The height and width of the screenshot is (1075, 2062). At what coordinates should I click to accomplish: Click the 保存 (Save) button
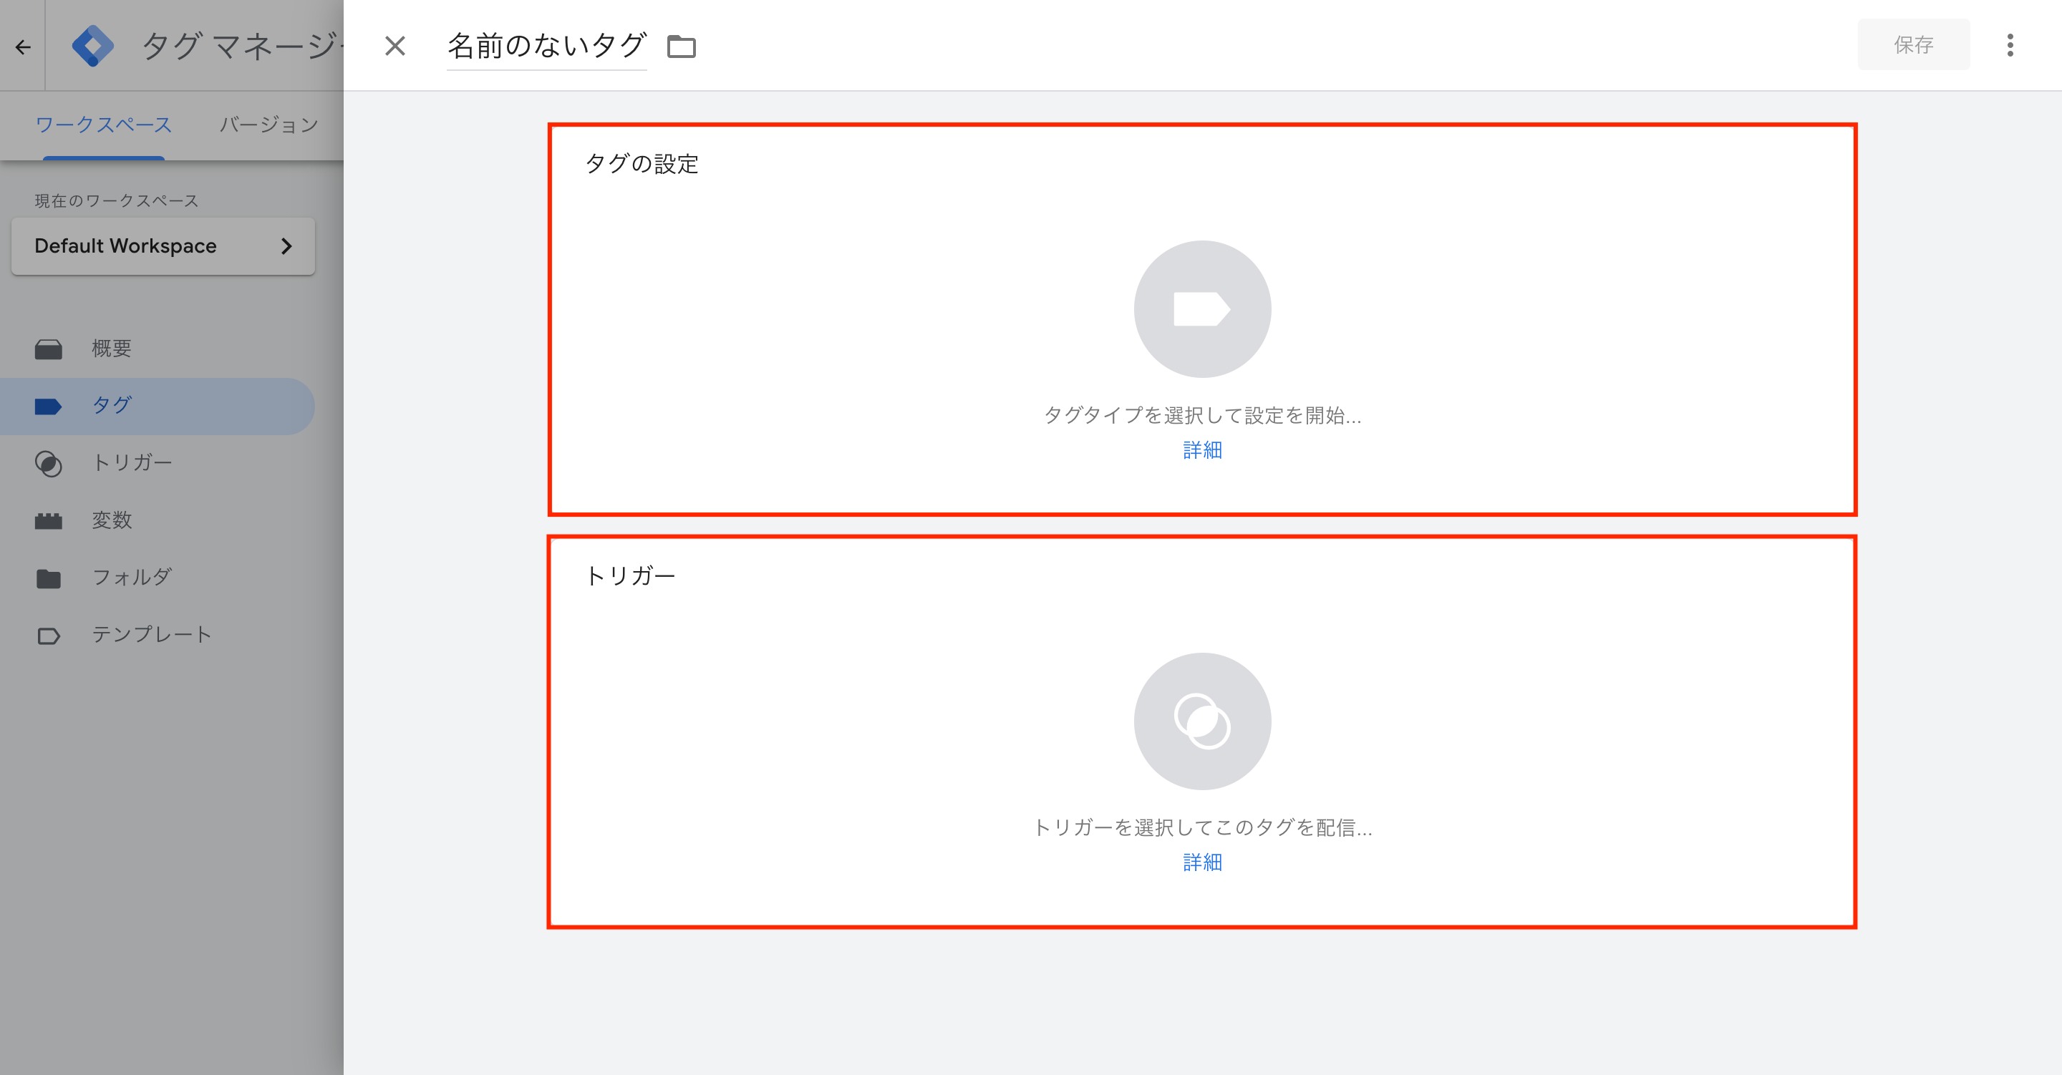(1913, 45)
